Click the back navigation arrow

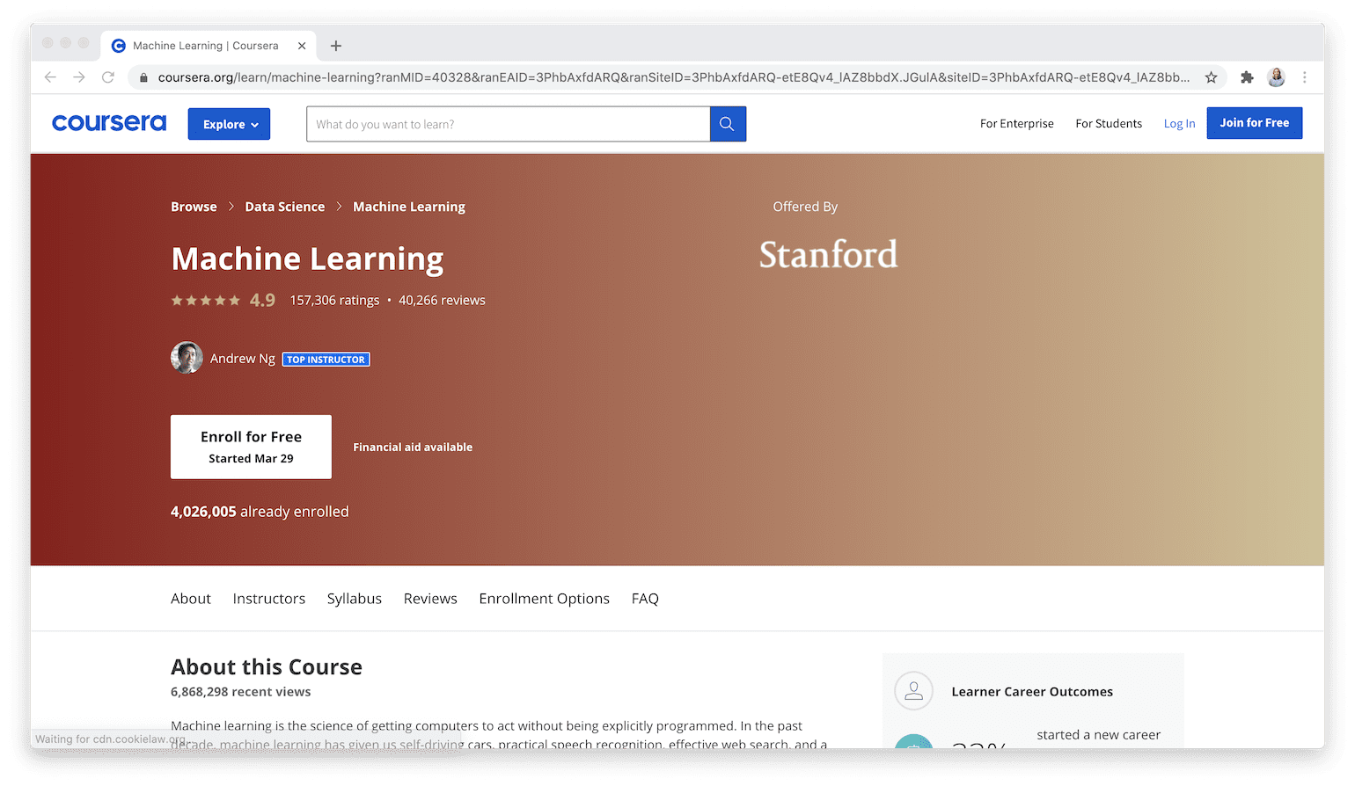click(50, 77)
